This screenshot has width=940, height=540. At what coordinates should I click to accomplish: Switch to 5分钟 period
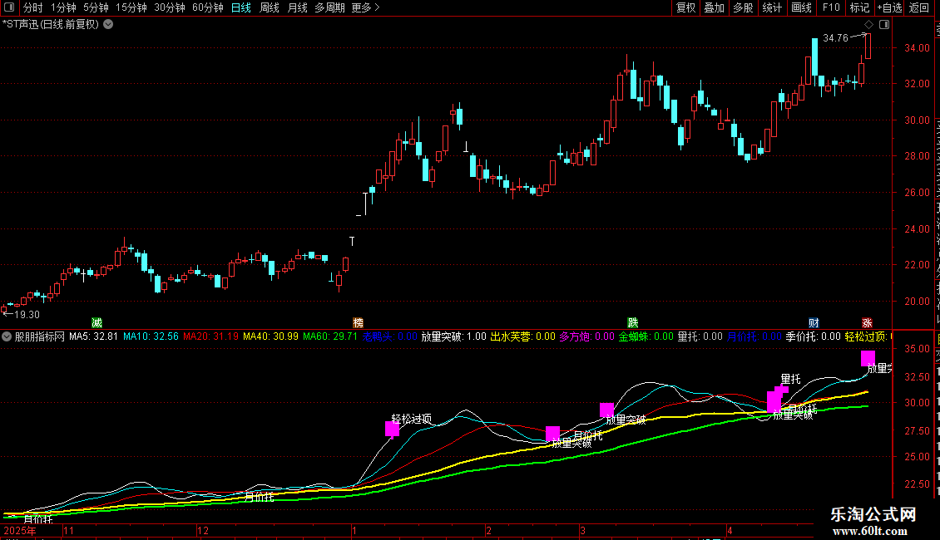coord(96,7)
